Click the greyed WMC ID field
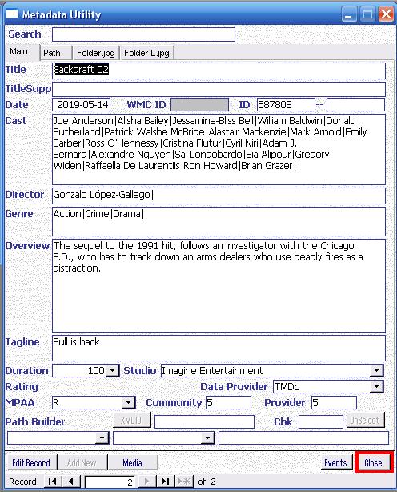Image resolution: width=397 pixels, height=492 pixels. [x=199, y=104]
